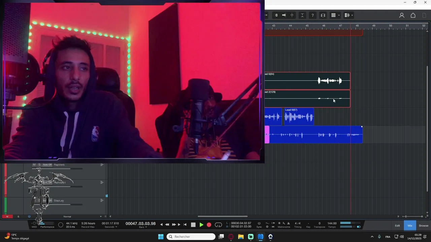
Task: Toggle the blue switch beside tempo sliders
Action: pyautogui.click(x=359, y=227)
